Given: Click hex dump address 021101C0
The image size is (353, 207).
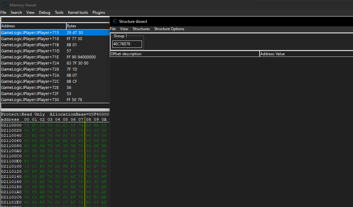Looking at the screenshot, I should click(x=11, y=197).
